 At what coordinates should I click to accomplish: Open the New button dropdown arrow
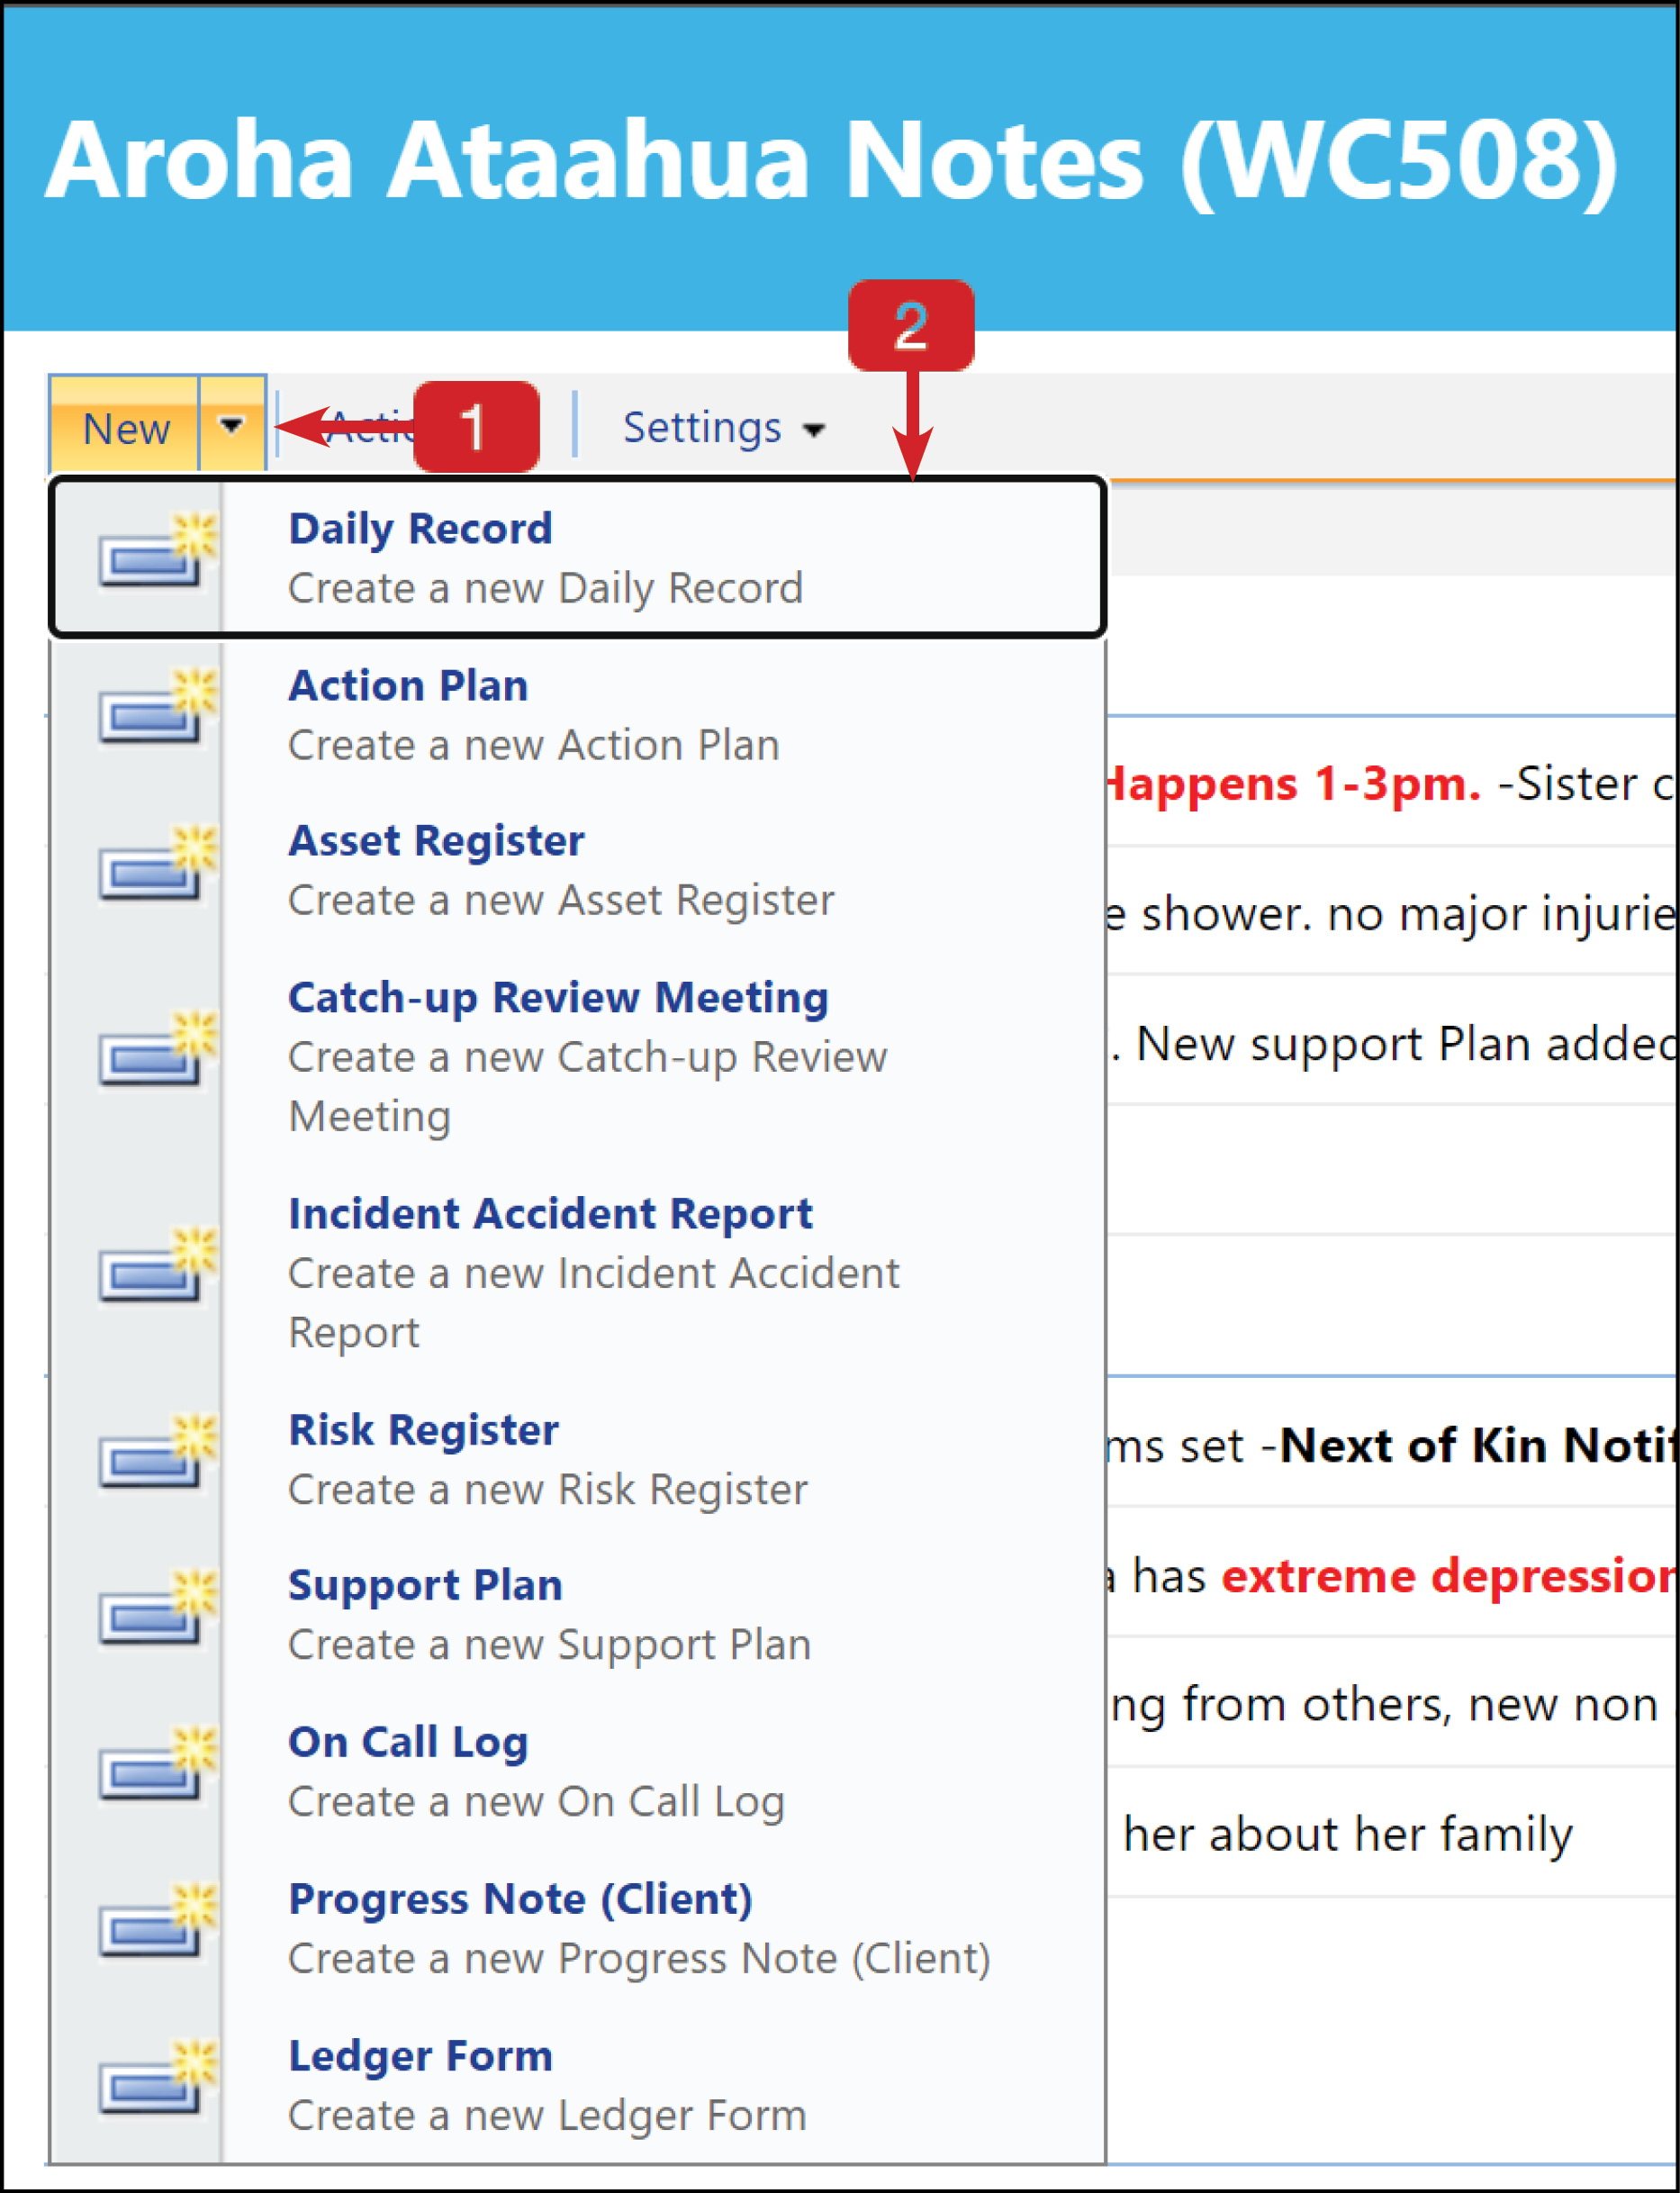click(233, 428)
